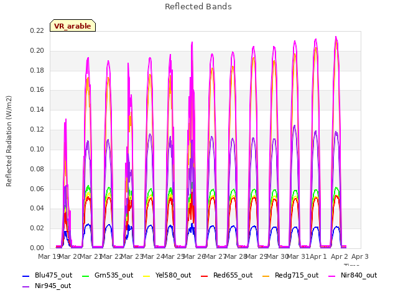
Task: Click the 0.04 y-axis tick label
Action: click(37, 209)
